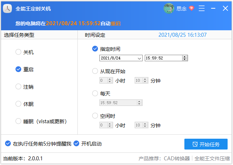Open the user avatar picture
Screen dimensions: 233x165
(169, 8)
